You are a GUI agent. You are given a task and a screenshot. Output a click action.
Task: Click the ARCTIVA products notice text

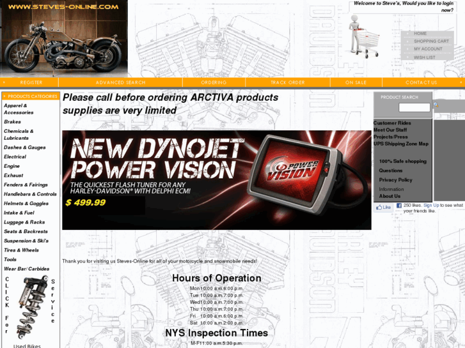(171, 103)
